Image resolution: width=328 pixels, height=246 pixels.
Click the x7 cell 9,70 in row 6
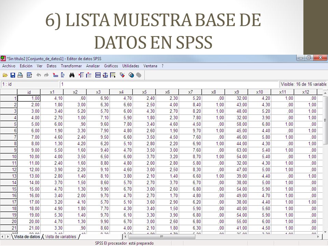click(x=190, y=131)
